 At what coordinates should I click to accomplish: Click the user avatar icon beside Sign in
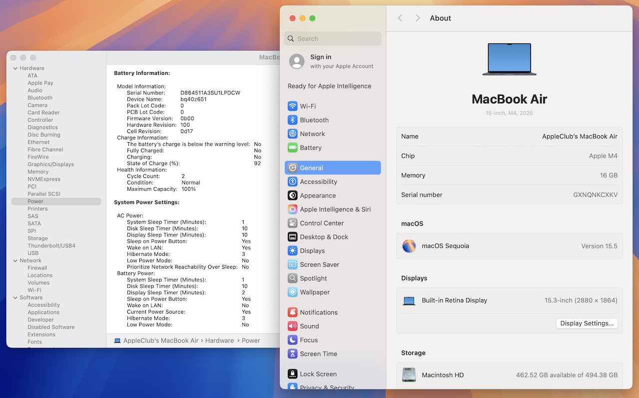coord(297,61)
